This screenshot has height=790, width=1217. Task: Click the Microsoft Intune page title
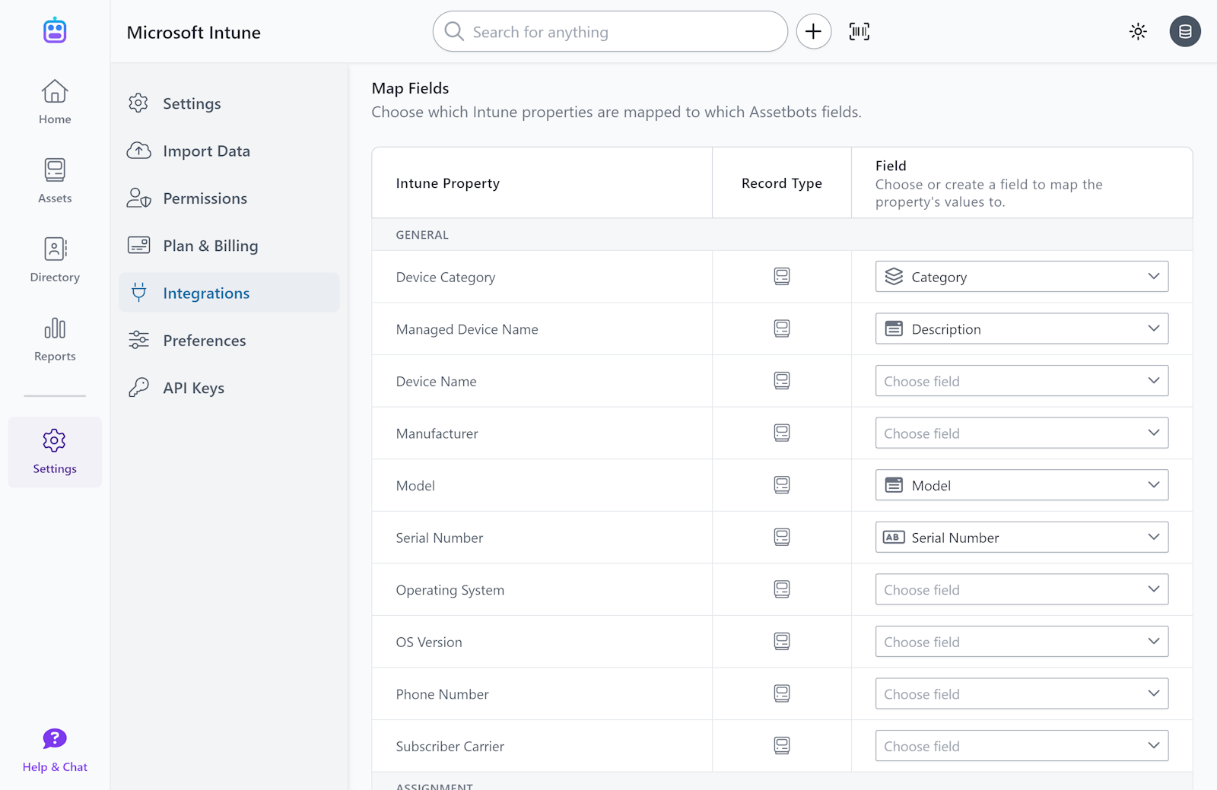click(x=194, y=33)
